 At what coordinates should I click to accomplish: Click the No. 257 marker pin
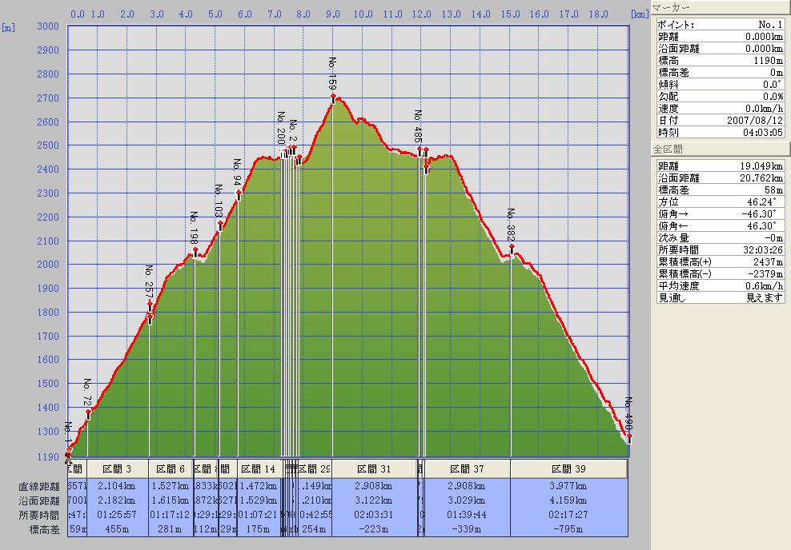[150, 305]
